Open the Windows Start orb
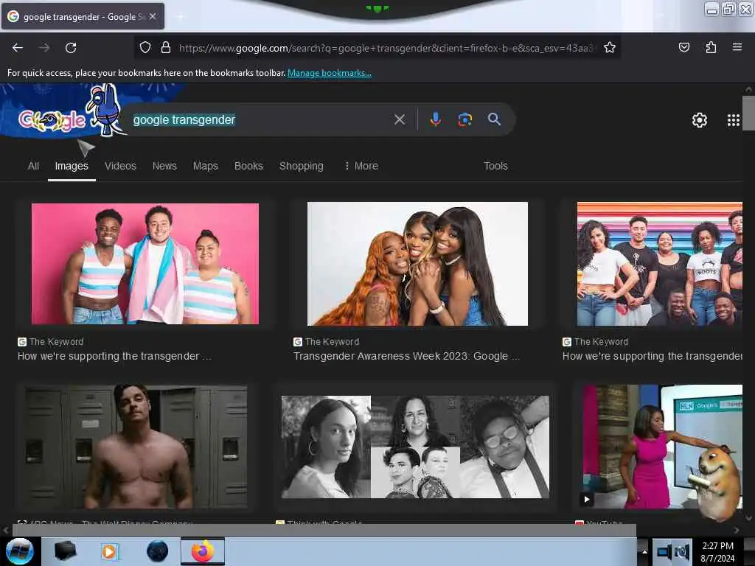The width and height of the screenshot is (755, 566). [20, 551]
